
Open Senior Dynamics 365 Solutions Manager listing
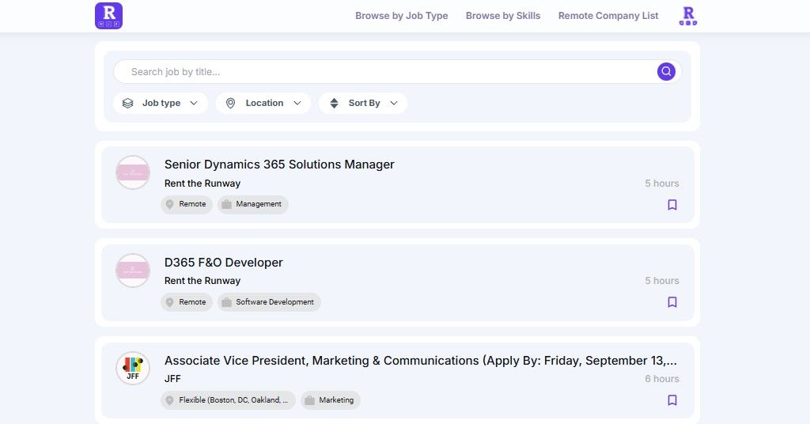(279, 165)
